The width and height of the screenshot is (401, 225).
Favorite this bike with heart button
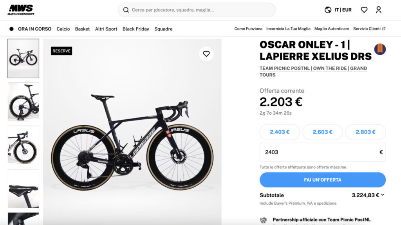click(206, 54)
